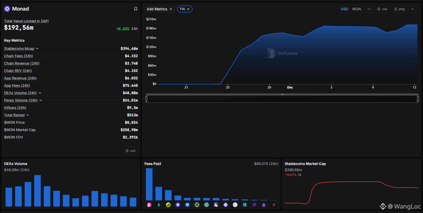Screen dimensions: 423x213
Task: Select USD as chart denomination
Action: pos(344,9)
